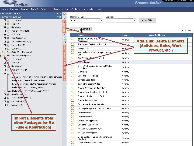This screenshot has width=194, height=146.
Task: Click the Accept Build activity row icon
Action: click(73, 49)
